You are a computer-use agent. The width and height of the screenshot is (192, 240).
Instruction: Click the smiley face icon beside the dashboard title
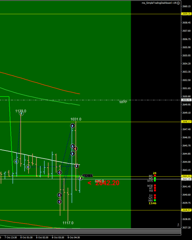[178, 3]
